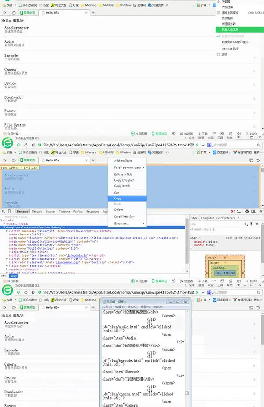Click the back arrow beside Notepad-covered browser
264x407 pixels.
coord(18,292)
